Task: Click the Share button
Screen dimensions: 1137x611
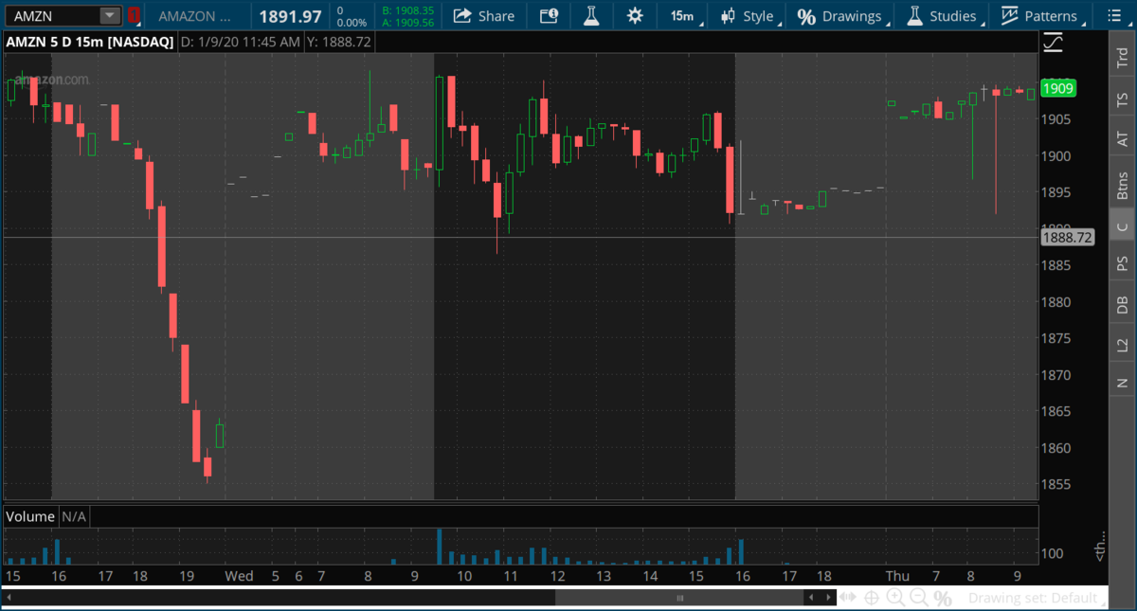Action: click(x=483, y=15)
